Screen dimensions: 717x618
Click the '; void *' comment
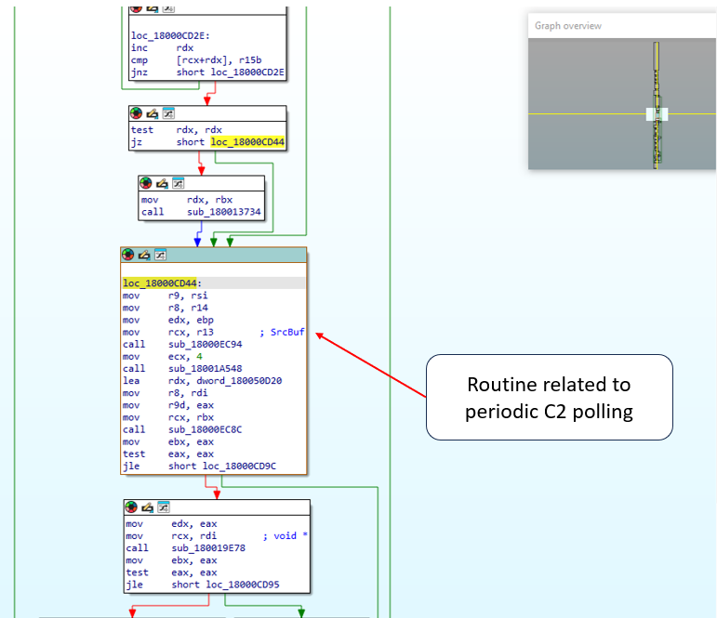(285, 535)
